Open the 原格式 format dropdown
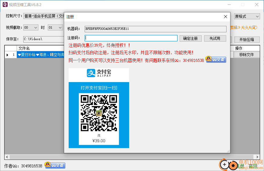The width and height of the screenshot is (264, 171). click(x=247, y=17)
